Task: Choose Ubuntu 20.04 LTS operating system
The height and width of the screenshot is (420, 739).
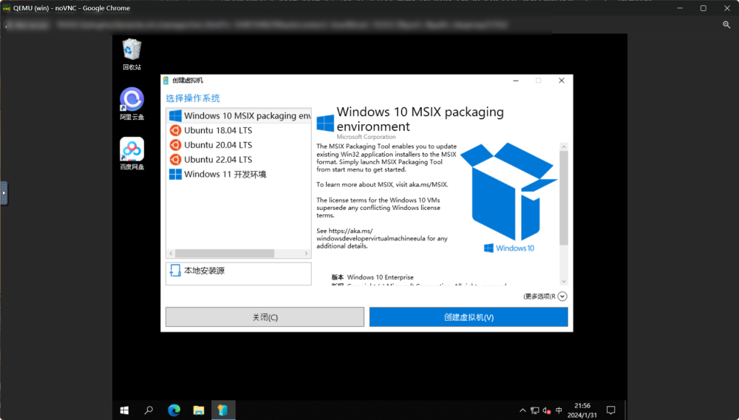Action: (239, 145)
